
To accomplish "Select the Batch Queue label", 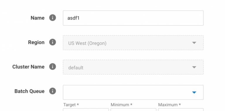I will pos(30,91).
